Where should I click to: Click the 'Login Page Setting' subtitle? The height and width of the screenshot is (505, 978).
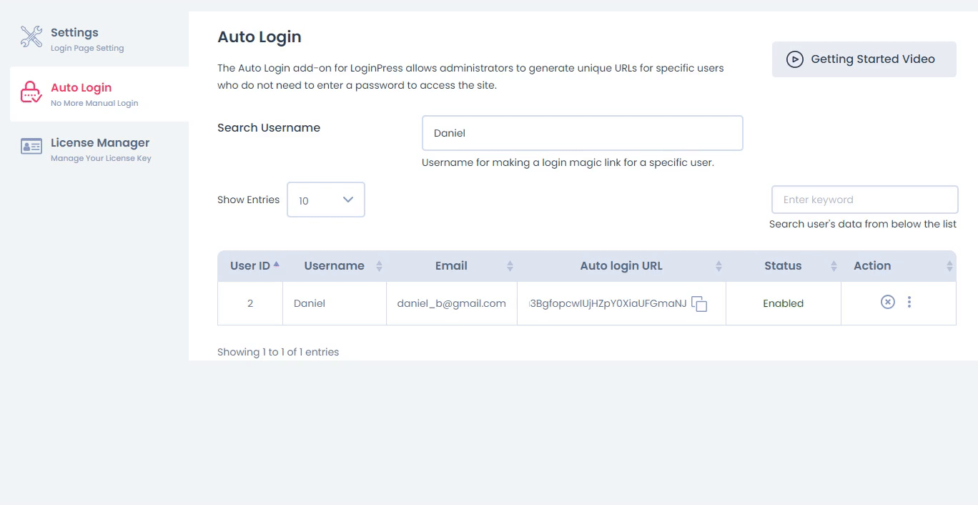point(87,48)
